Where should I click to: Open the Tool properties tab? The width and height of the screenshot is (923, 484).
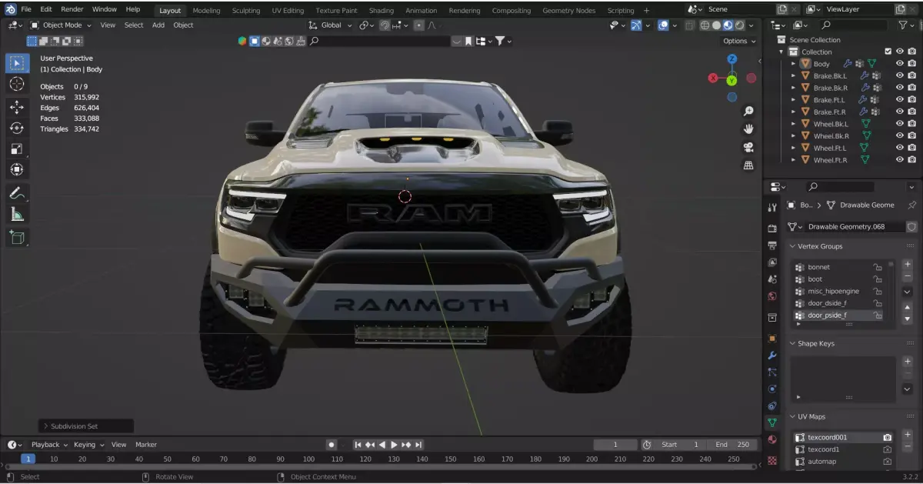772,208
